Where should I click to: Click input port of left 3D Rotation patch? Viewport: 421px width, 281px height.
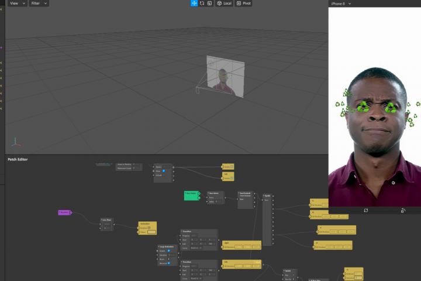[222, 266]
